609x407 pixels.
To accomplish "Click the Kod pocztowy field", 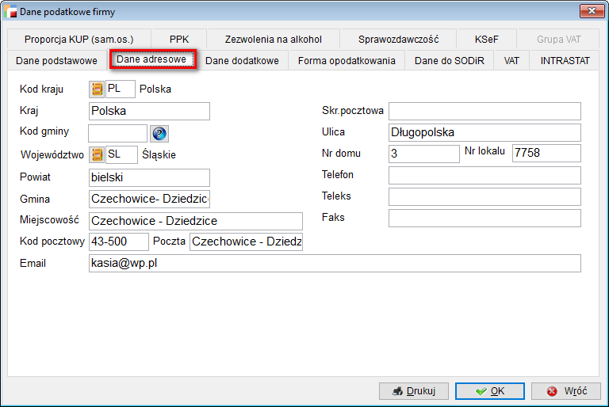I will pyautogui.click(x=118, y=242).
